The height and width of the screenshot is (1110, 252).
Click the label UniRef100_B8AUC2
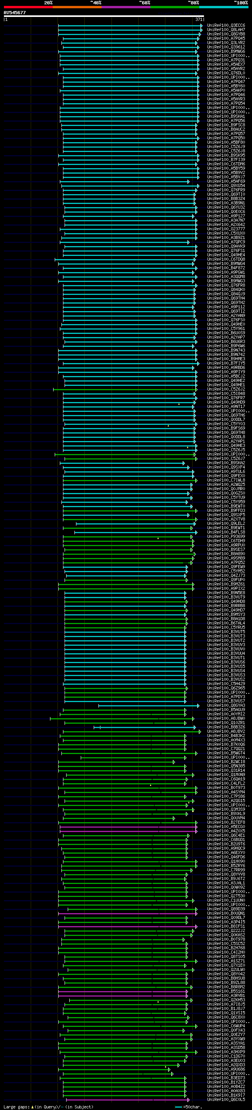click(226, 129)
